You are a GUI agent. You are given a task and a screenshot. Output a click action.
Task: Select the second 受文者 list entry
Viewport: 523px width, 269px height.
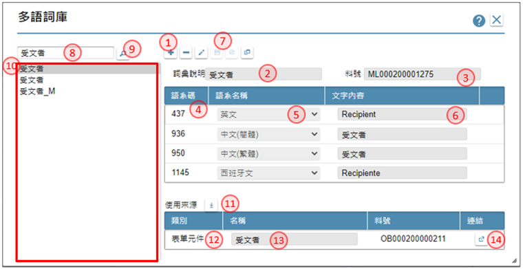pyautogui.click(x=87, y=80)
